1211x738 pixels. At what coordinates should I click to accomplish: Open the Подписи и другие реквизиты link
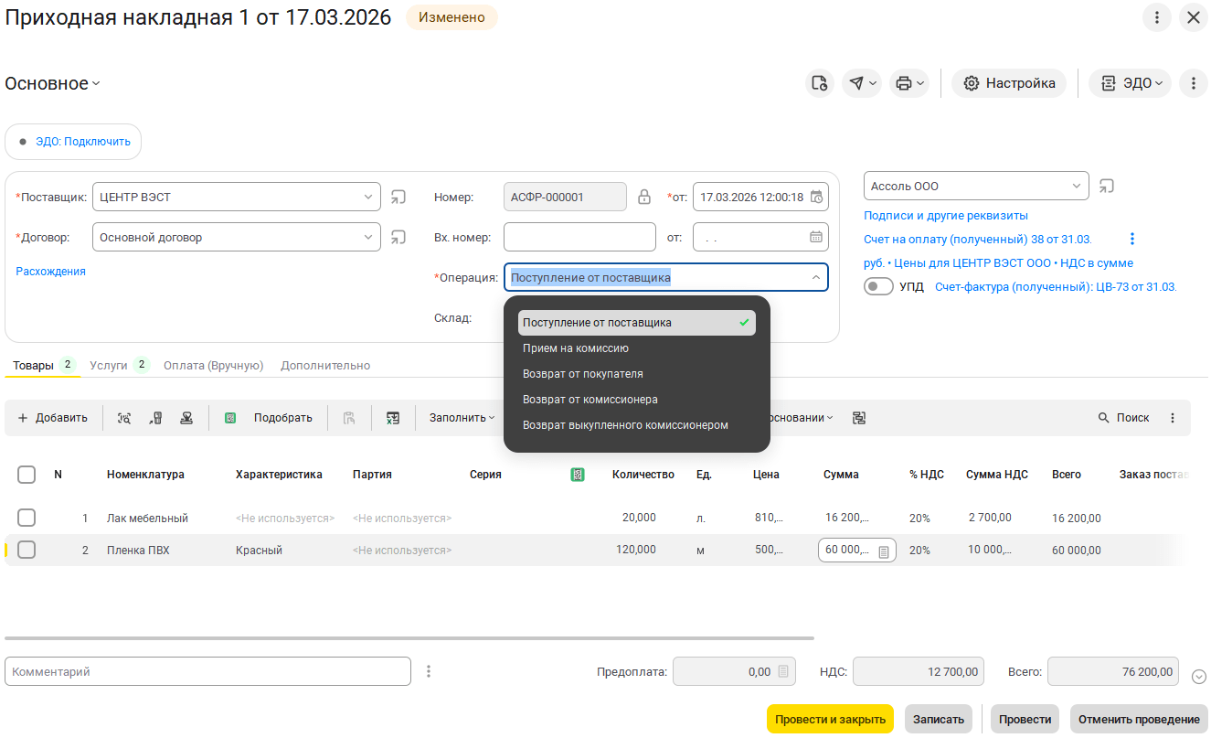coord(946,216)
